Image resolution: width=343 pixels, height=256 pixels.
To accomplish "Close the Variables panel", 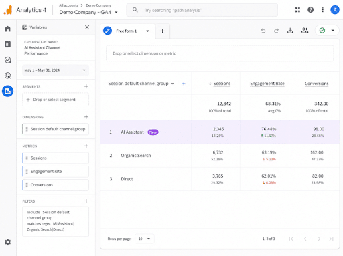I will point(87,27).
